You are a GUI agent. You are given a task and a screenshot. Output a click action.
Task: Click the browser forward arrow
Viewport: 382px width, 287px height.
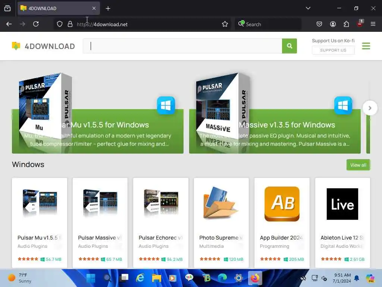22,24
